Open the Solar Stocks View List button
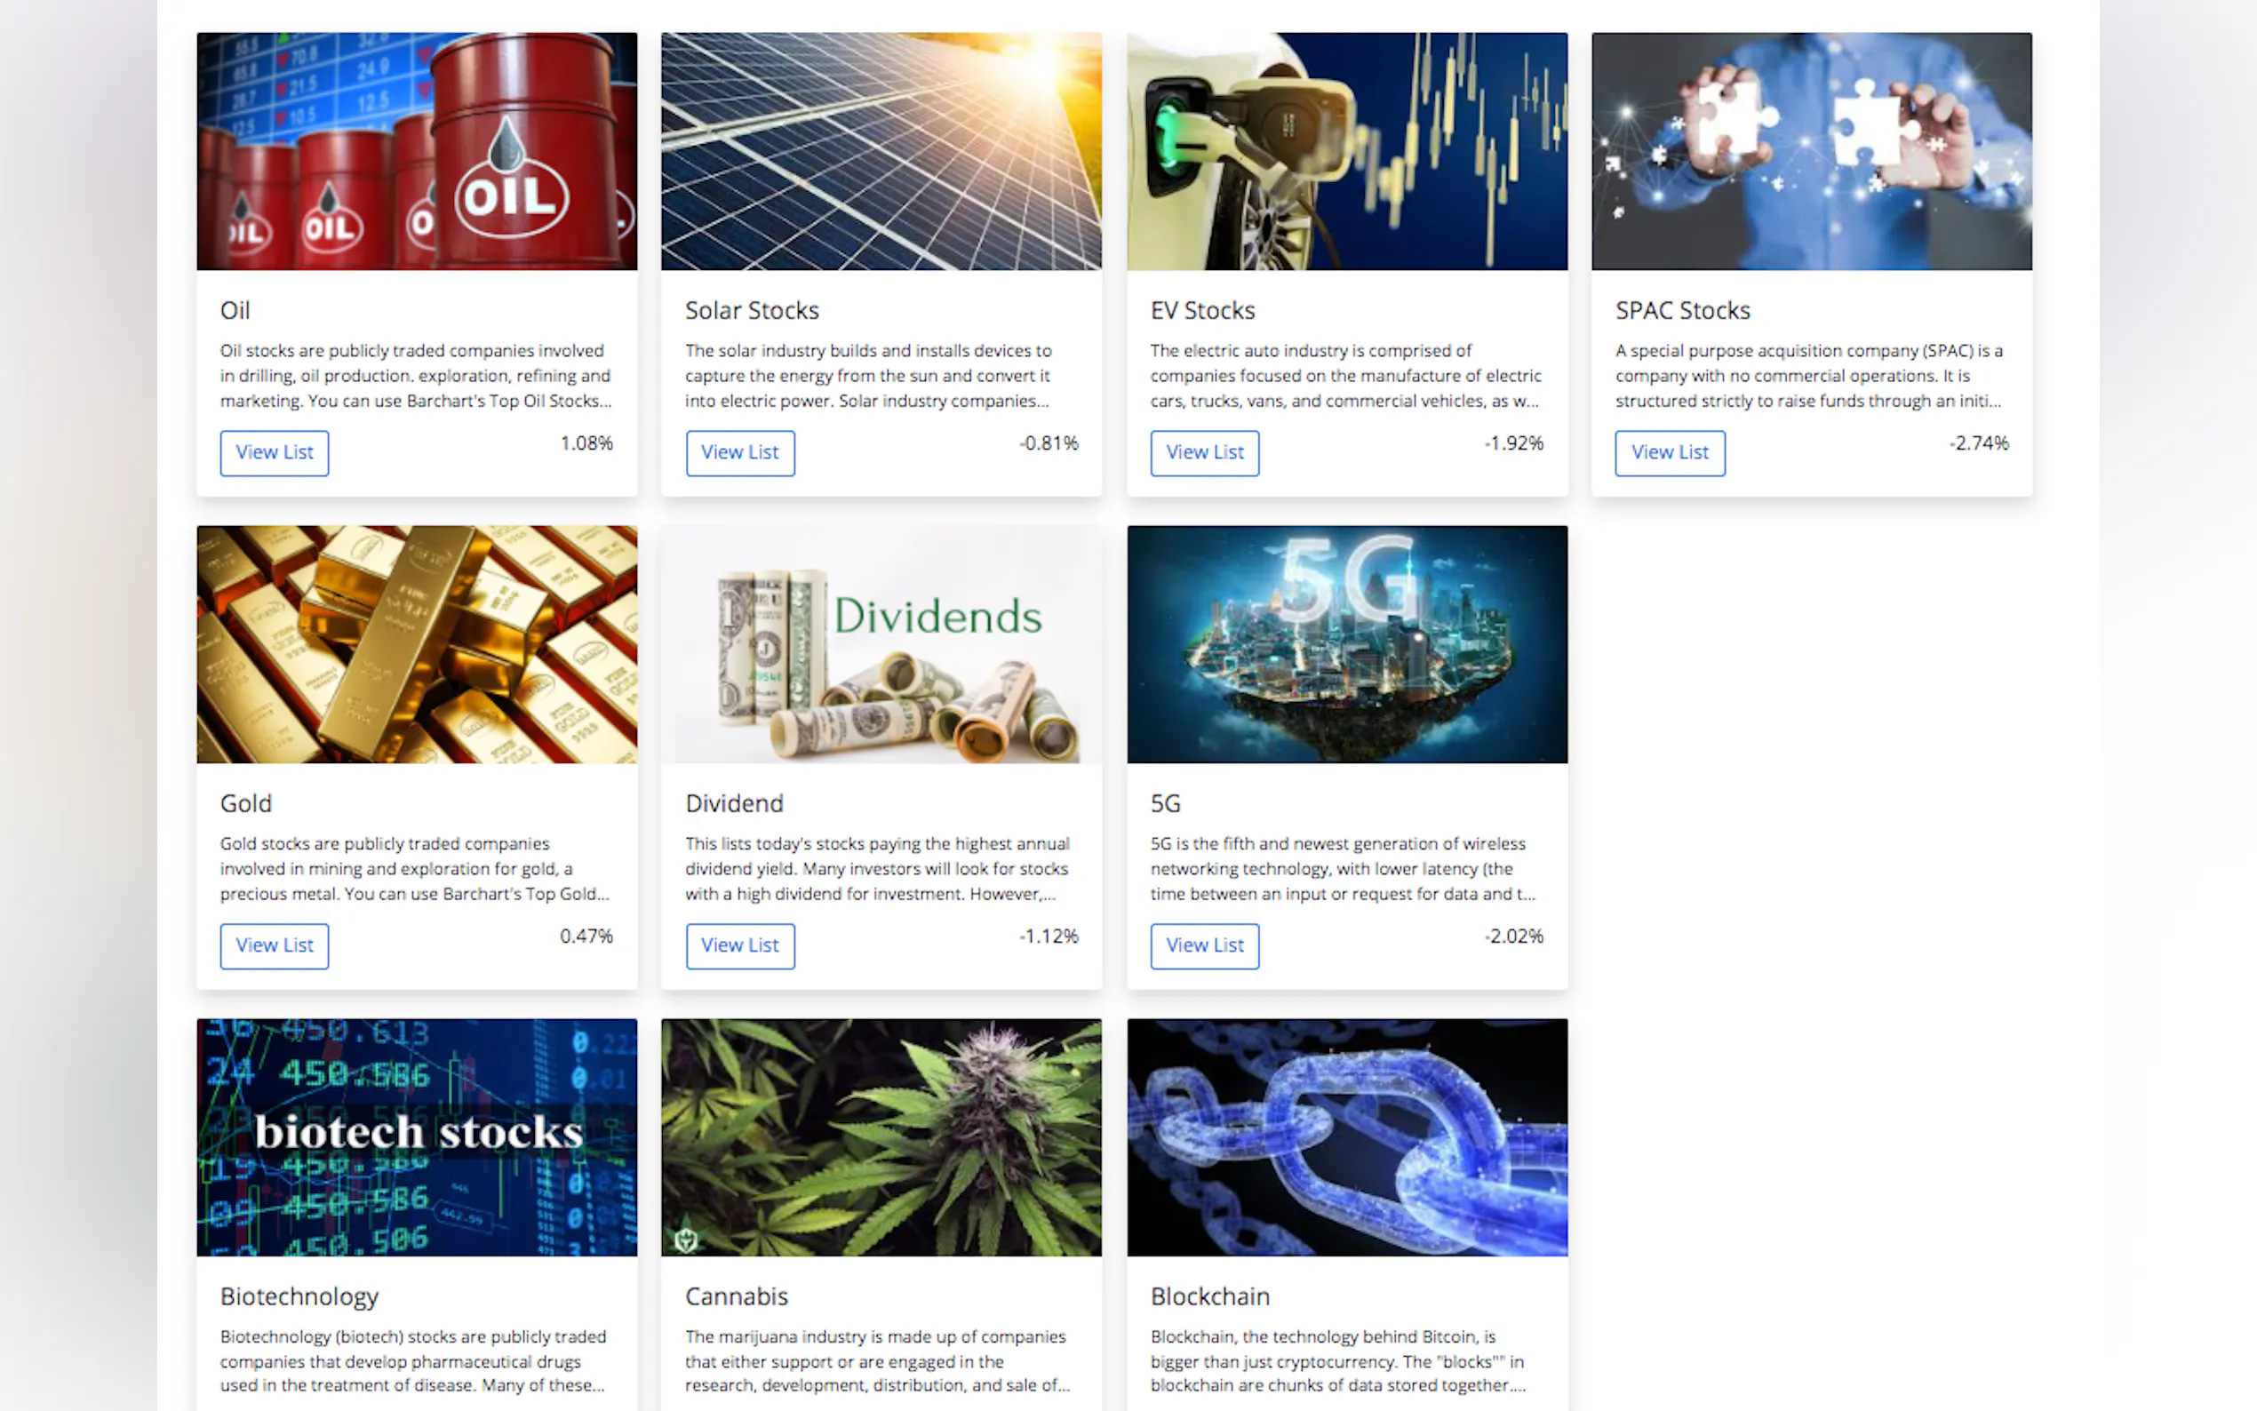The width and height of the screenshot is (2257, 1411). tap(740, 452)
